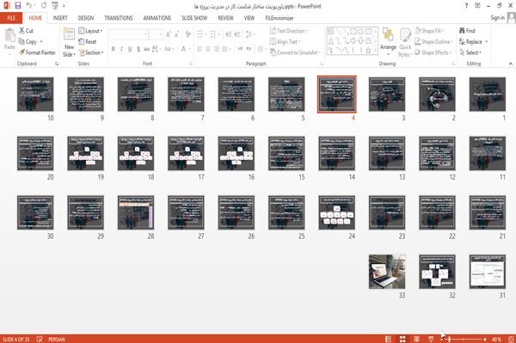The width and height of the screenshot is (516, 343).
Task: Click the PERSIAN language indicator
Action: (x=57, y=339)
